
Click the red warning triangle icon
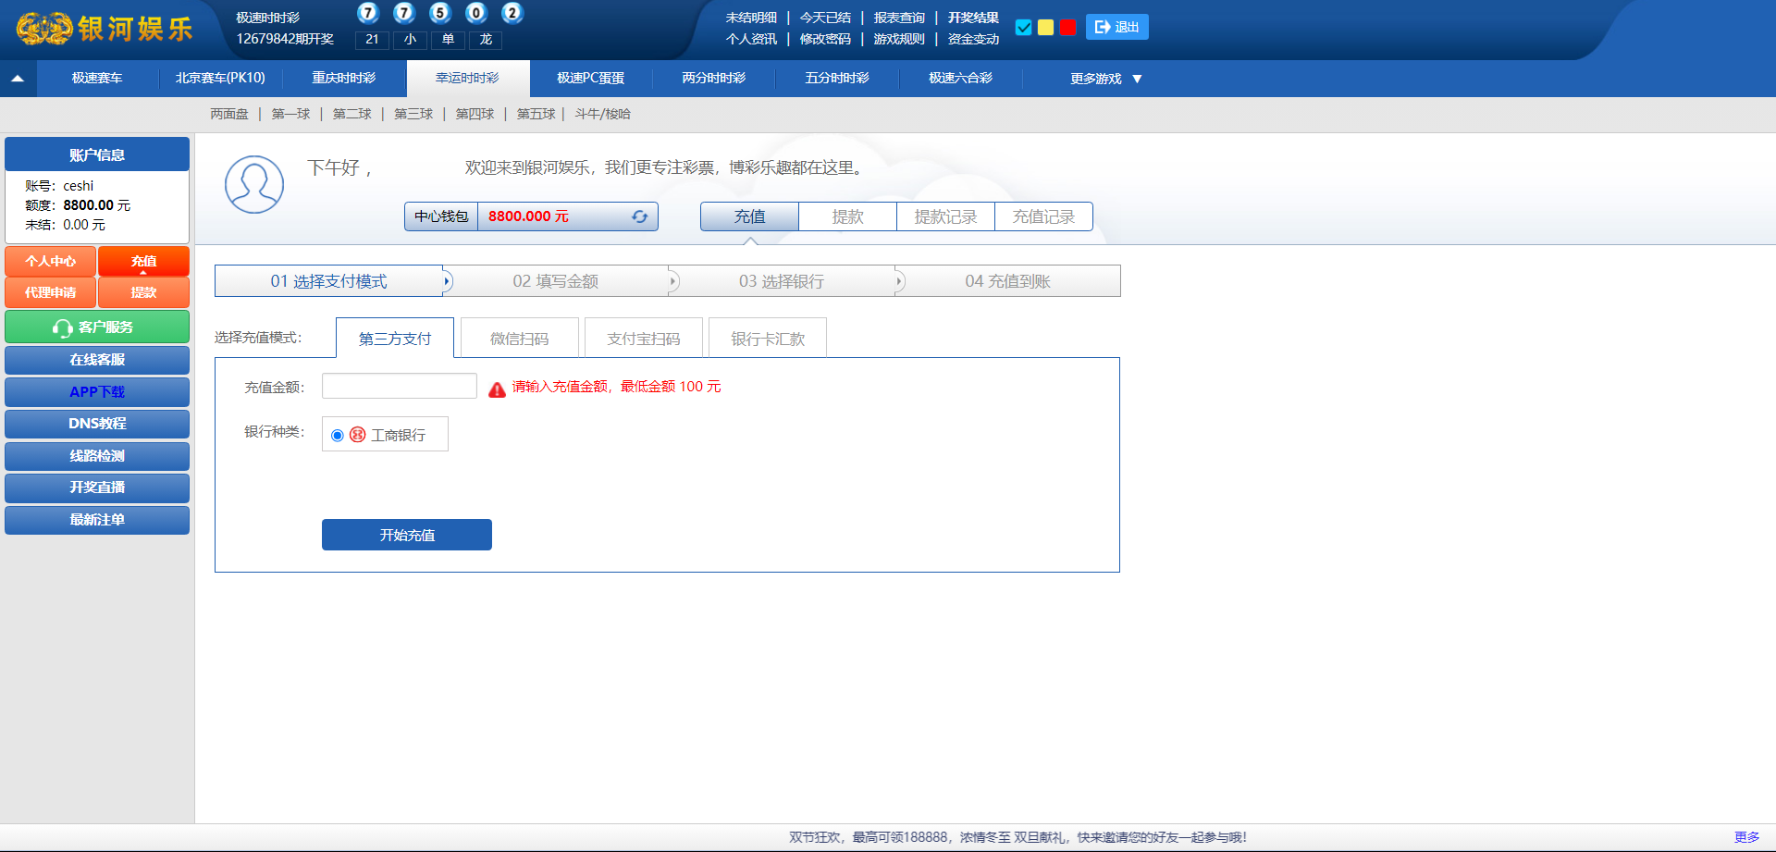point(497,389)
